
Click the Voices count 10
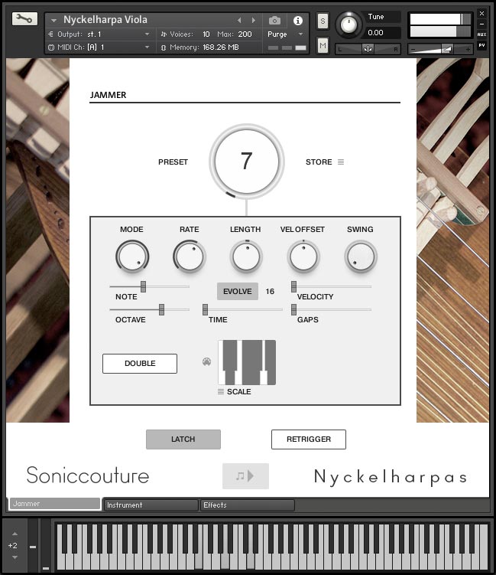tap(206, 34)
